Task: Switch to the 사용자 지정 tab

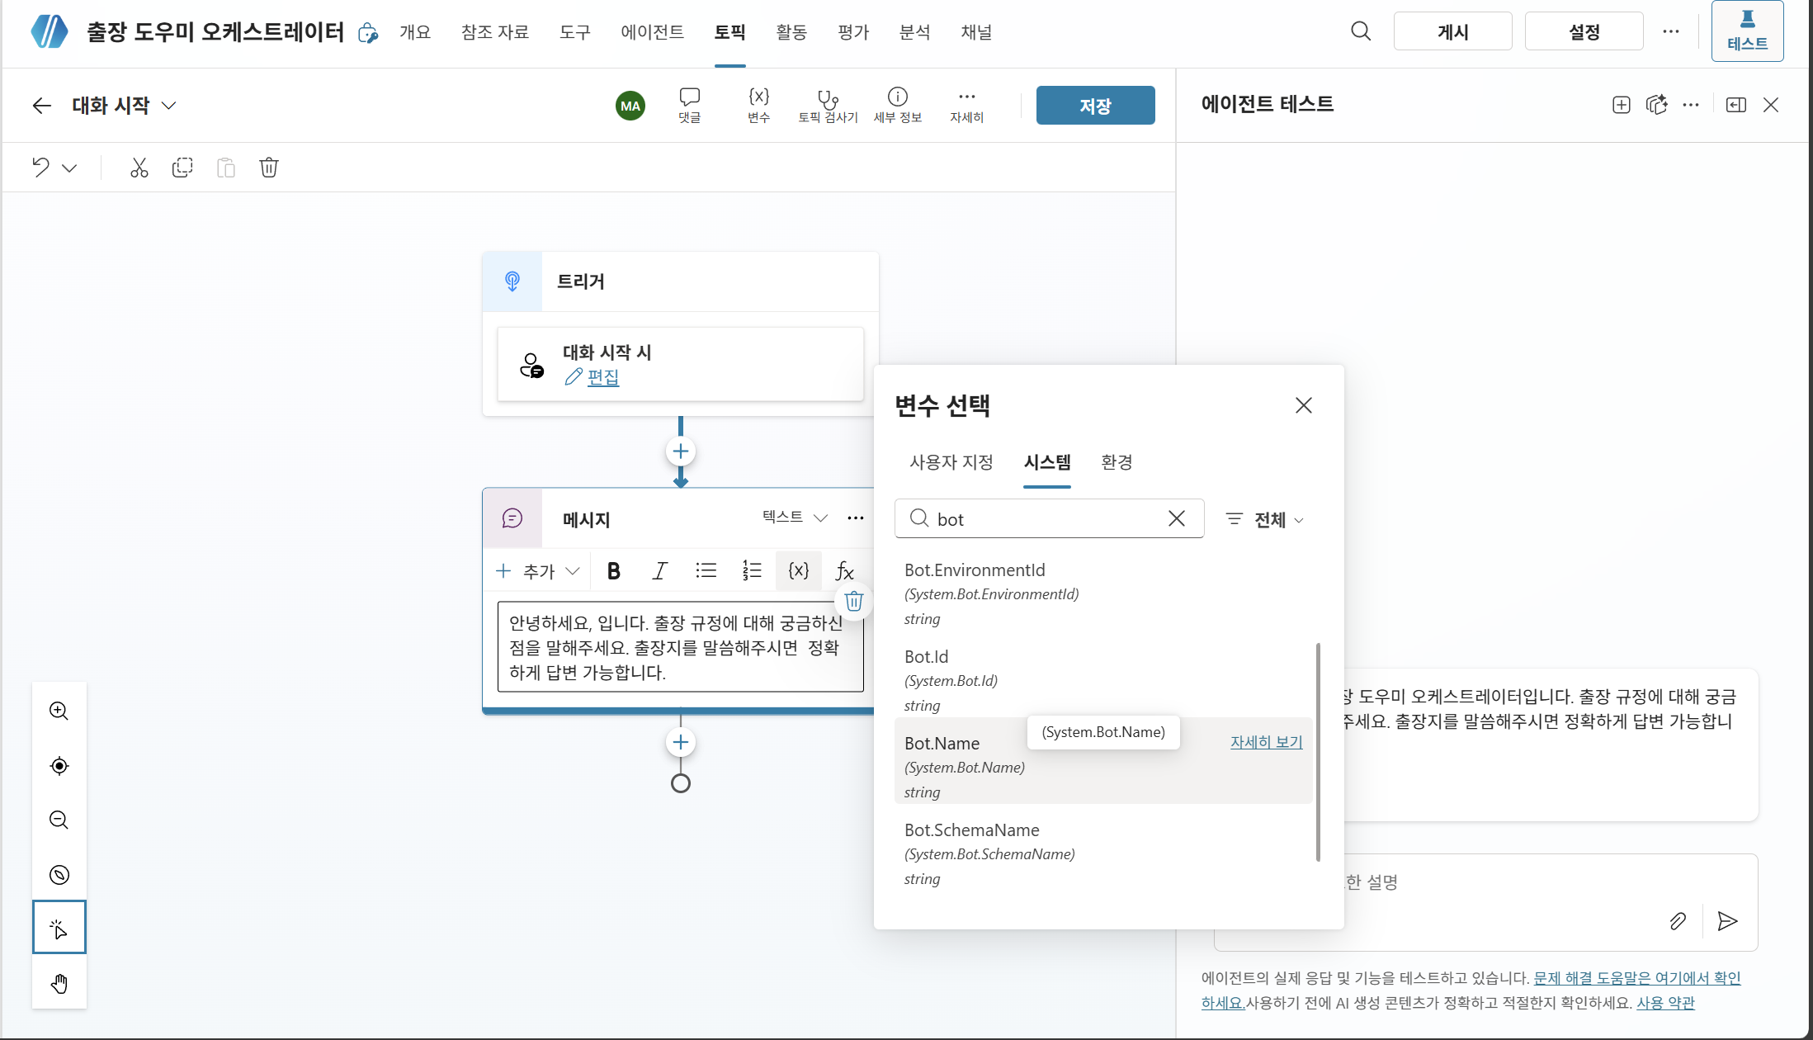Action: tap(951, 462)
